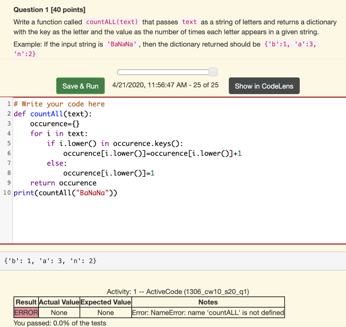Click the ERROR cell in results table
Image resolution: width=346 pixels, height=327 pixels.
(x=26, y=312)
